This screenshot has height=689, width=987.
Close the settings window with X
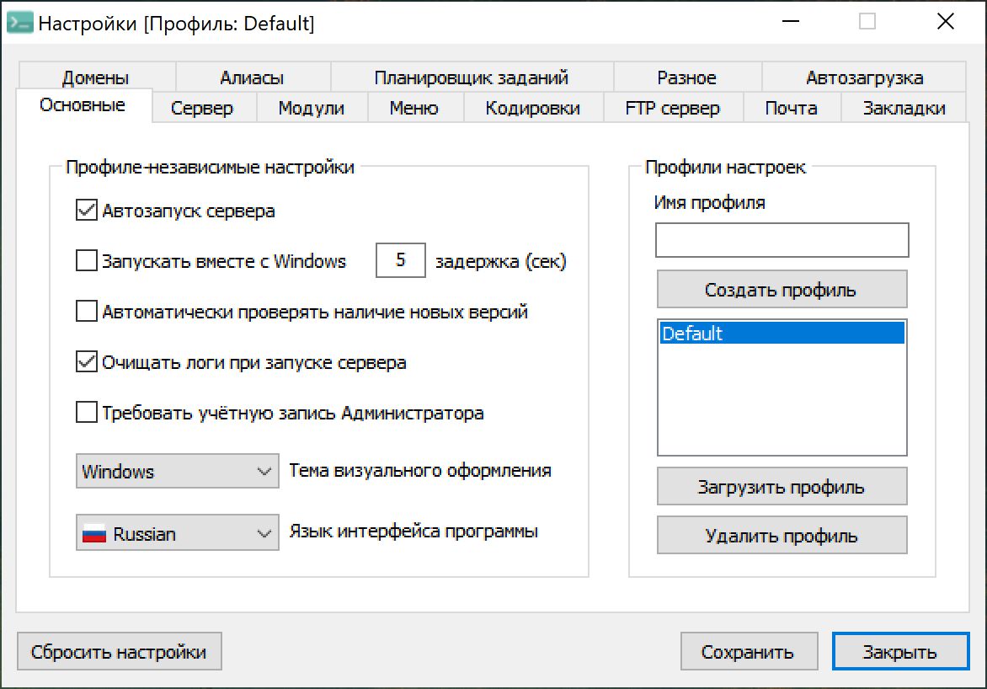(945, 23)
